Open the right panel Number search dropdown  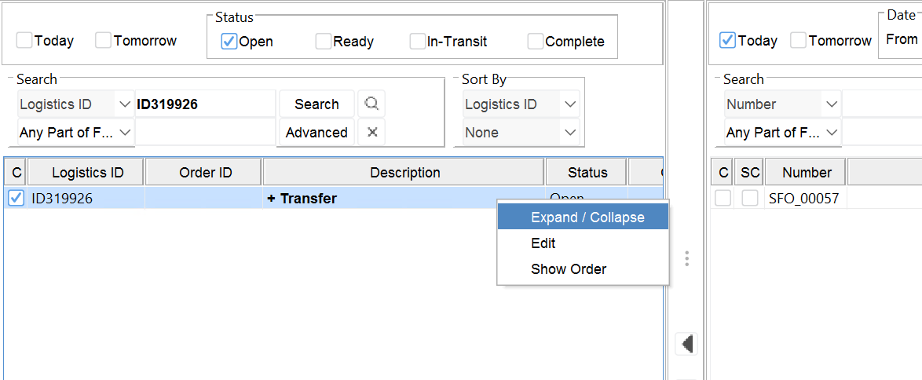pos(782,104)
